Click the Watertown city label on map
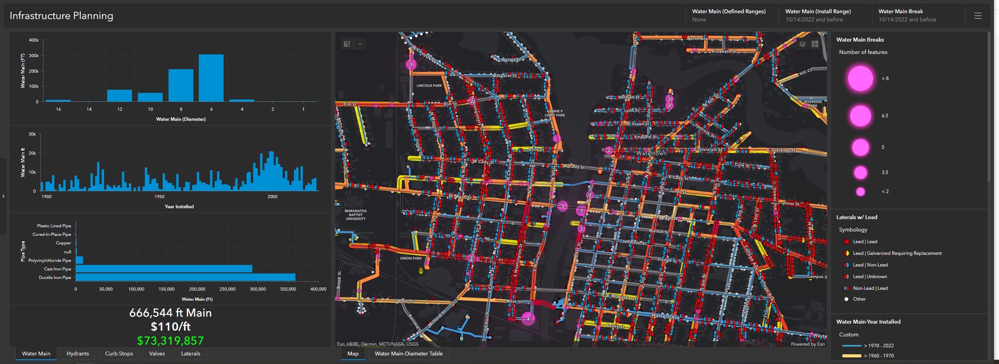The width and height of the screenshot is (999, 364). point(652,153)
